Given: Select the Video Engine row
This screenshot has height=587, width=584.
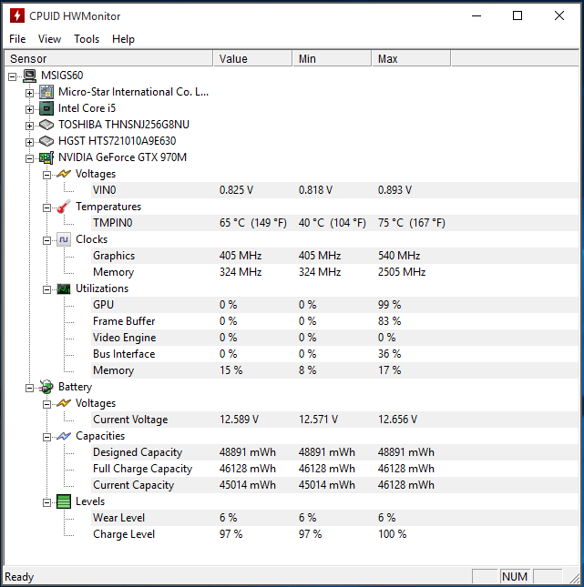Looking at the screenshot, I should click(x=334, y=338).
